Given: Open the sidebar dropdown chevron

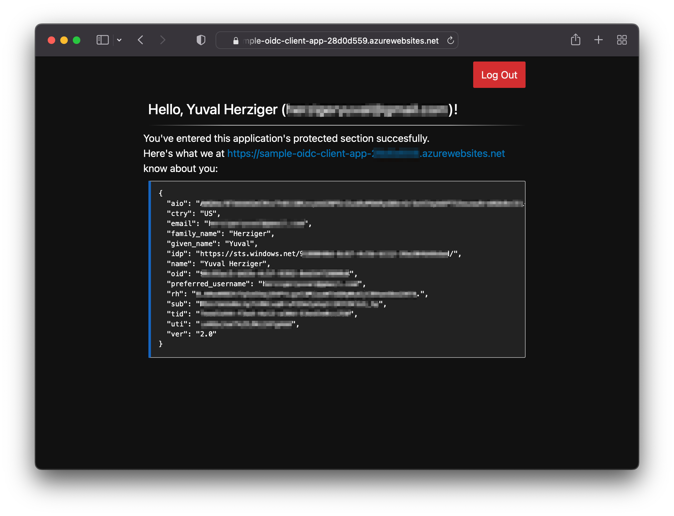Looking at the screenshot, I should [119, 40].
